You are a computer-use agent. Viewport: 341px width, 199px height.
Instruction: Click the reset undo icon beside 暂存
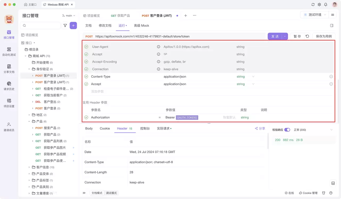pos(307,36)
